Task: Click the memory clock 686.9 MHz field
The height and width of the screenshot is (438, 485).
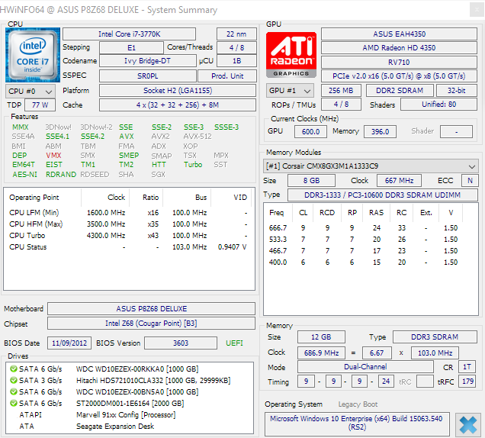Action: [321, 353]
